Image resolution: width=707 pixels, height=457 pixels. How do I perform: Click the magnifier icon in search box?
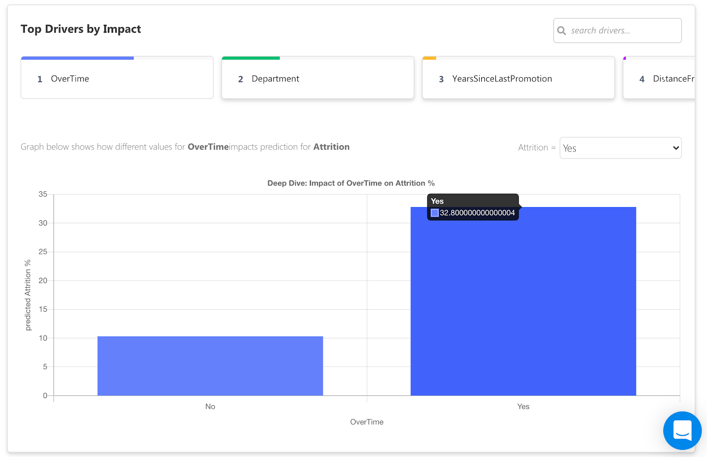pyautogui.click(x=562, y=30)
